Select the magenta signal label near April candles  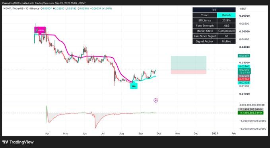point(40,30)
